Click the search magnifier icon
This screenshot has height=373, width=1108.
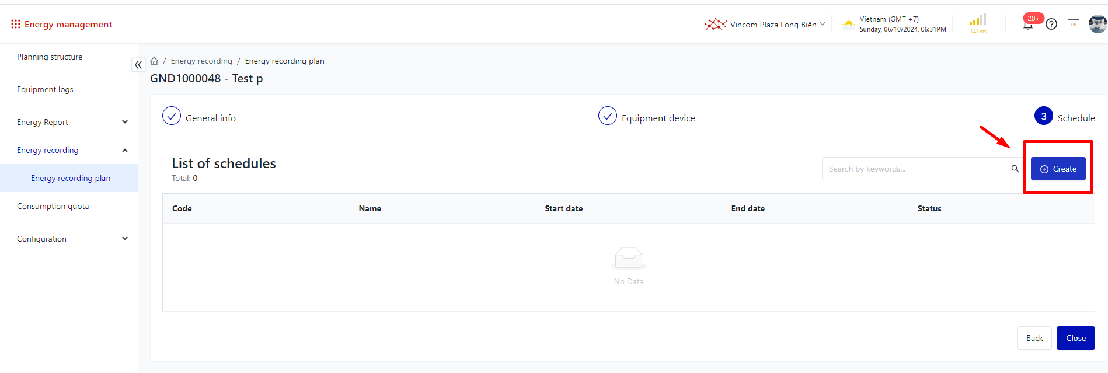click(x=1015, y=169)
